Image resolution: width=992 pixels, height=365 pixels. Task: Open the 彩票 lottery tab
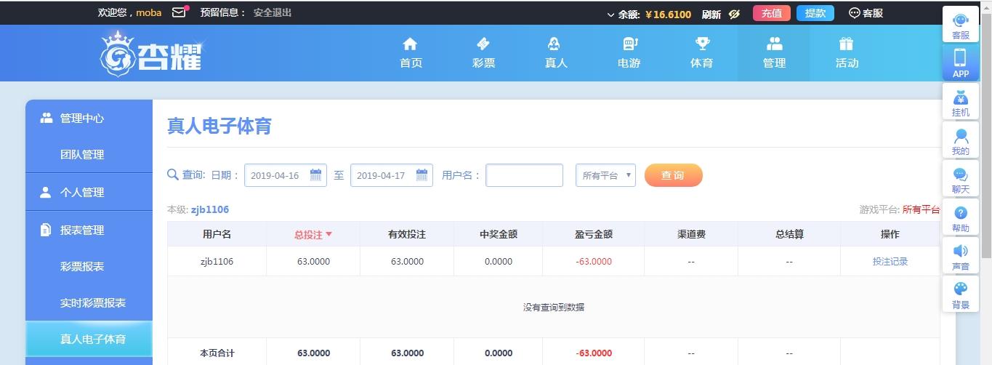click(483, 53)
